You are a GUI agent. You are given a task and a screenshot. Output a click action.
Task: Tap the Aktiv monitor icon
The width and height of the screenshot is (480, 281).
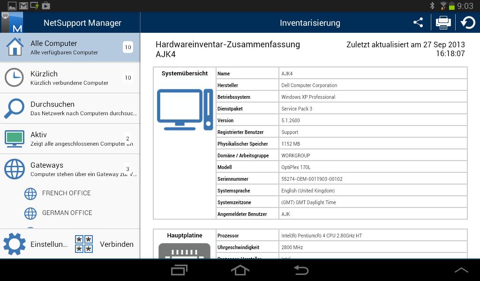pyautogui.click(x=15, y=139)
